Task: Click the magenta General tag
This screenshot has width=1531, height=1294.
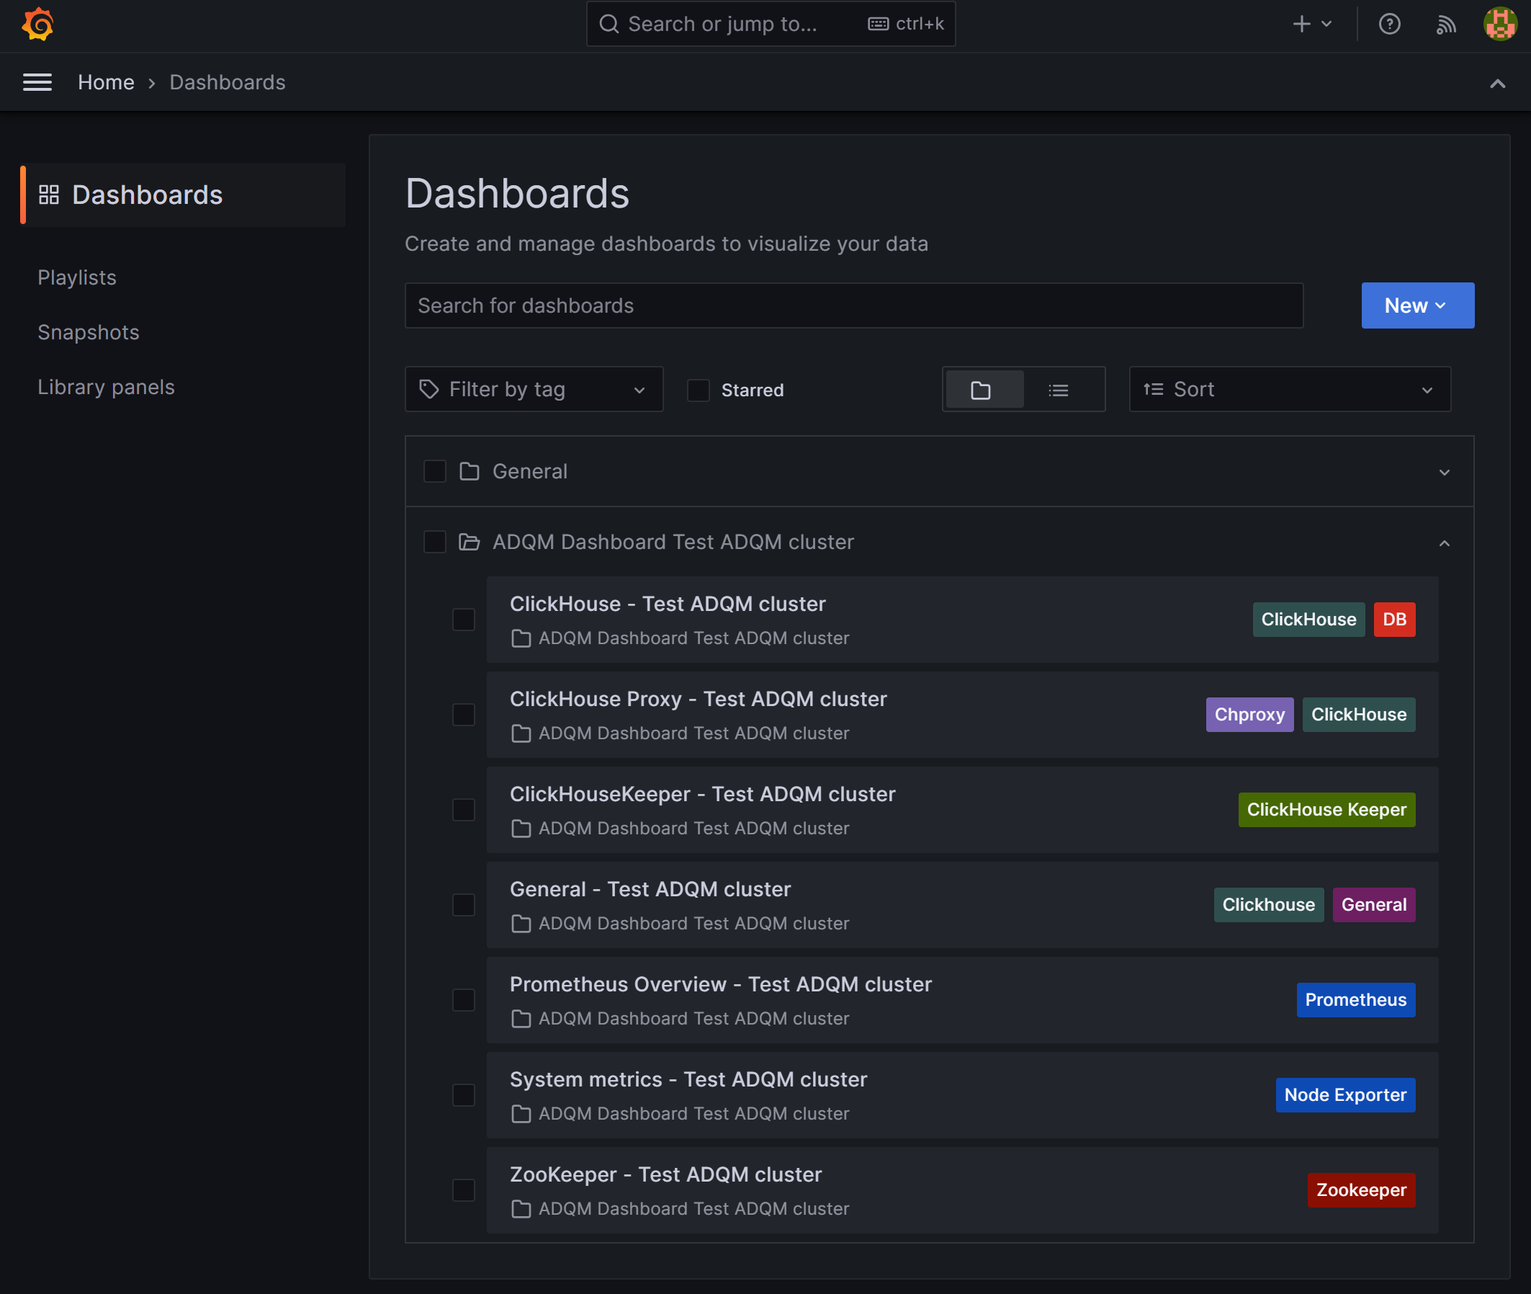Action: 1373,904
